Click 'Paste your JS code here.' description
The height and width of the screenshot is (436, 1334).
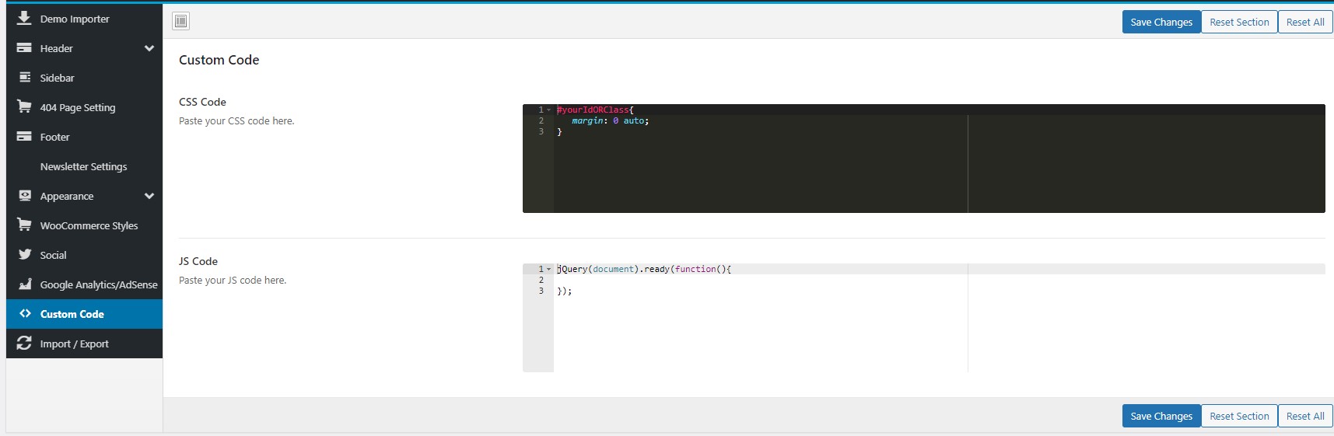233,280
